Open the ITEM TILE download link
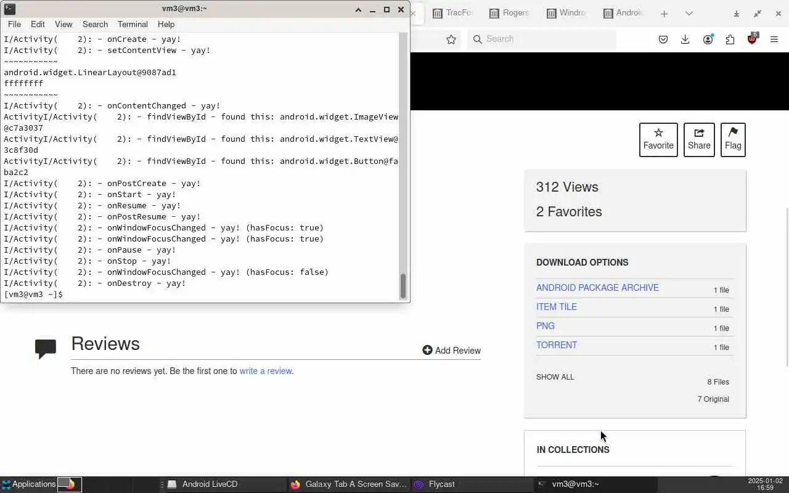This screenshot has width=789, height=493. pos(557,307)
